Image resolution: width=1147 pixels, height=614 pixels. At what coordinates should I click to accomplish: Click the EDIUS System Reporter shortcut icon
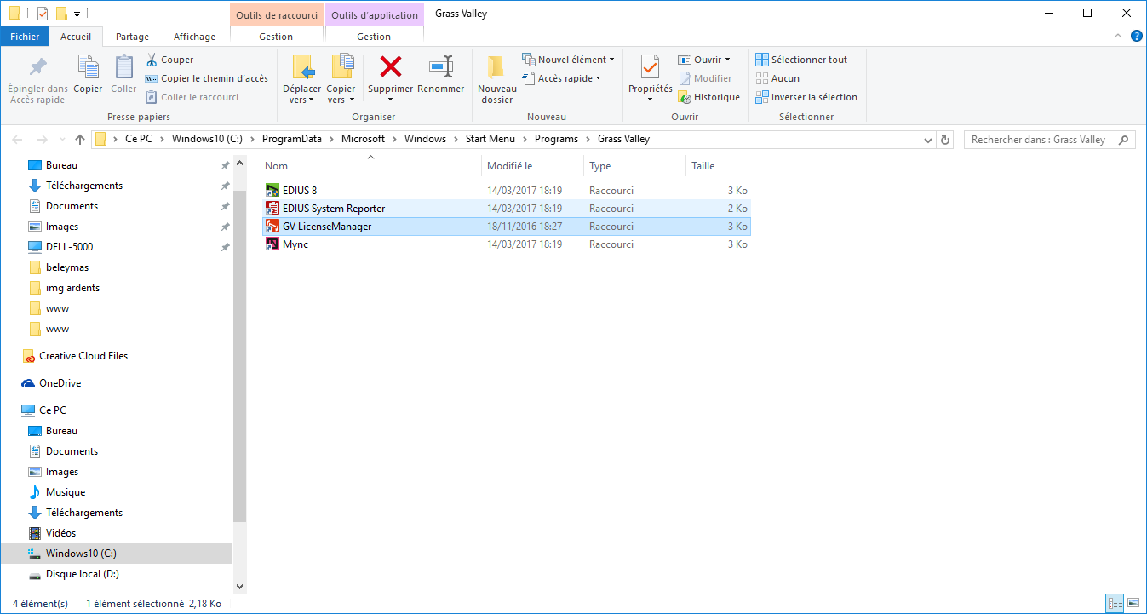coord(272,209)
